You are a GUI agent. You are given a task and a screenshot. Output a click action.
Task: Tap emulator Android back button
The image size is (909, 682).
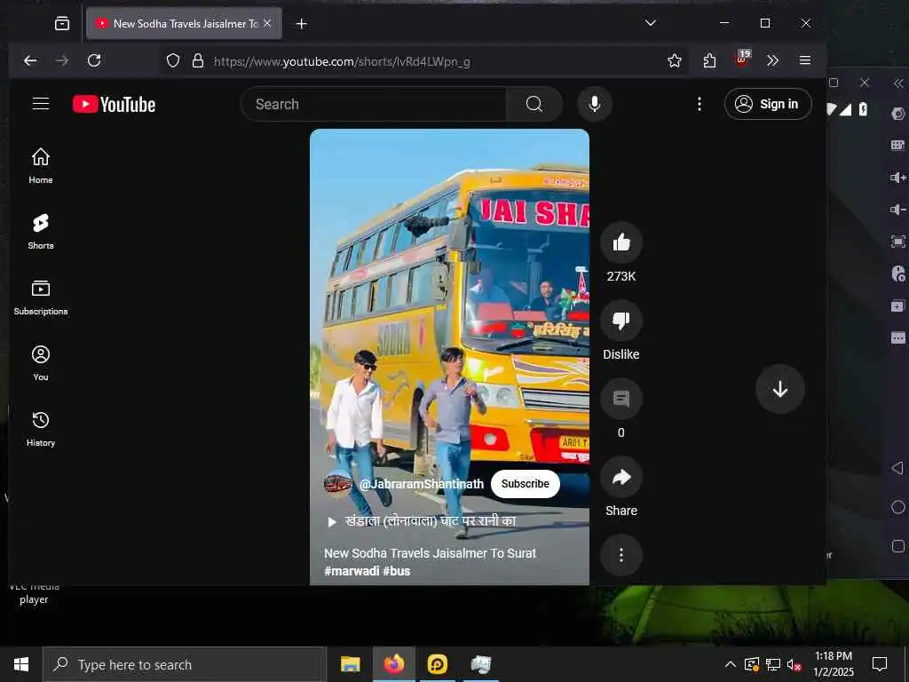pos(898,467)
